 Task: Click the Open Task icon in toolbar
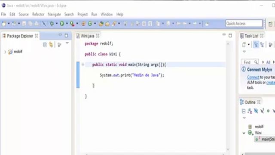tap(107, 24)
